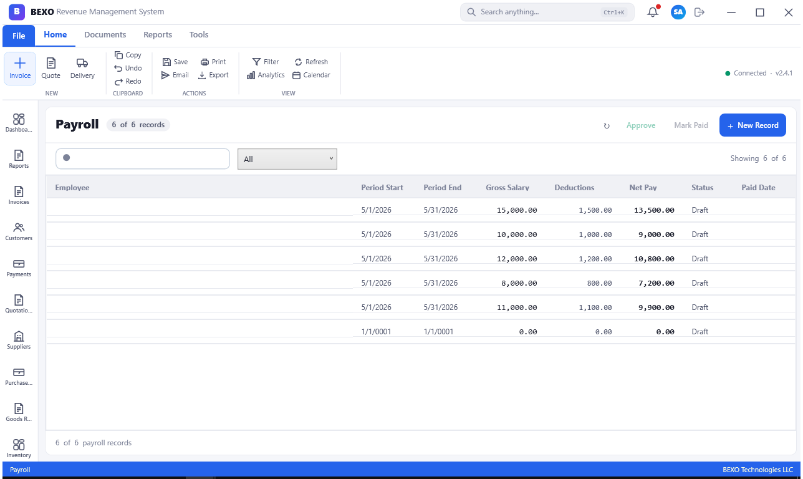Image resolution: width=803 pixels, height=479 pixels.
Task: Click the 6 of 6 records badge
Action: 138,125
